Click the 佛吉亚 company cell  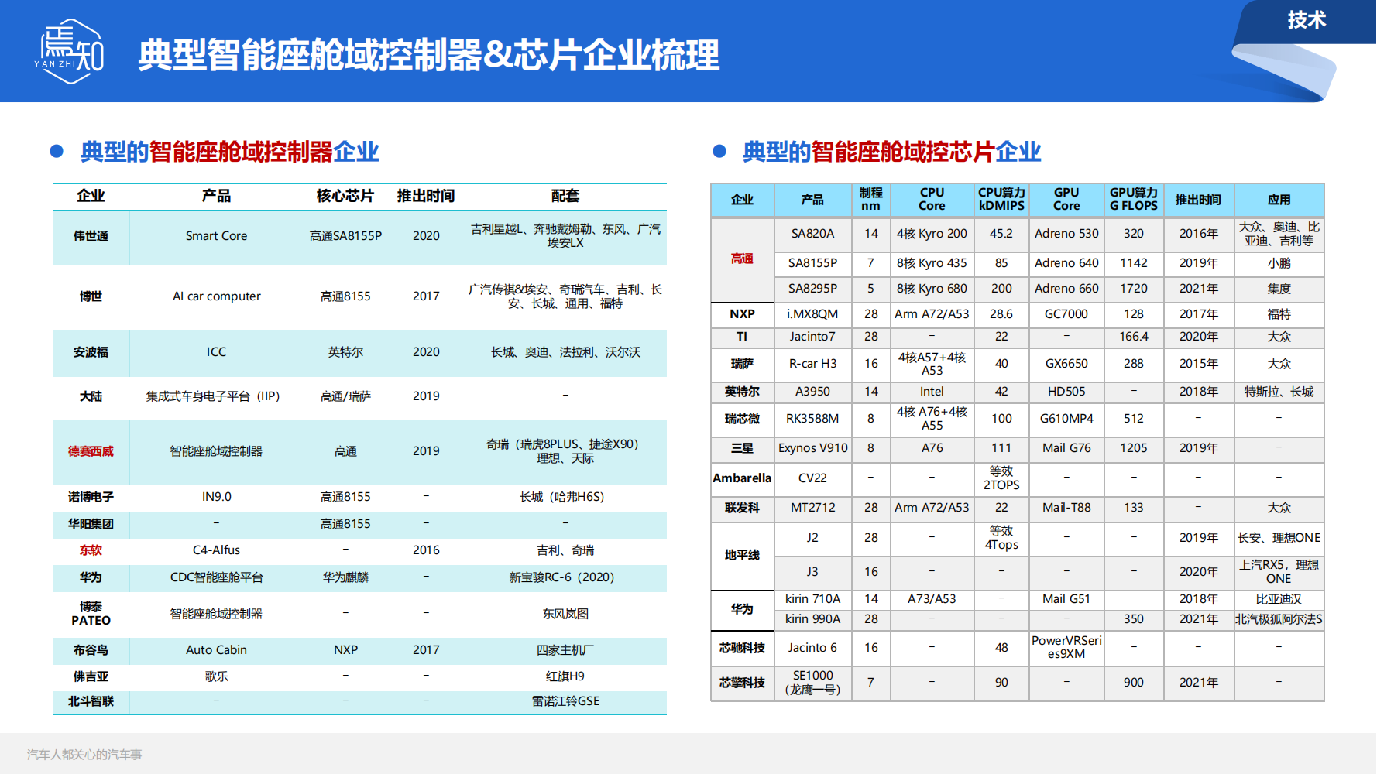91,676
